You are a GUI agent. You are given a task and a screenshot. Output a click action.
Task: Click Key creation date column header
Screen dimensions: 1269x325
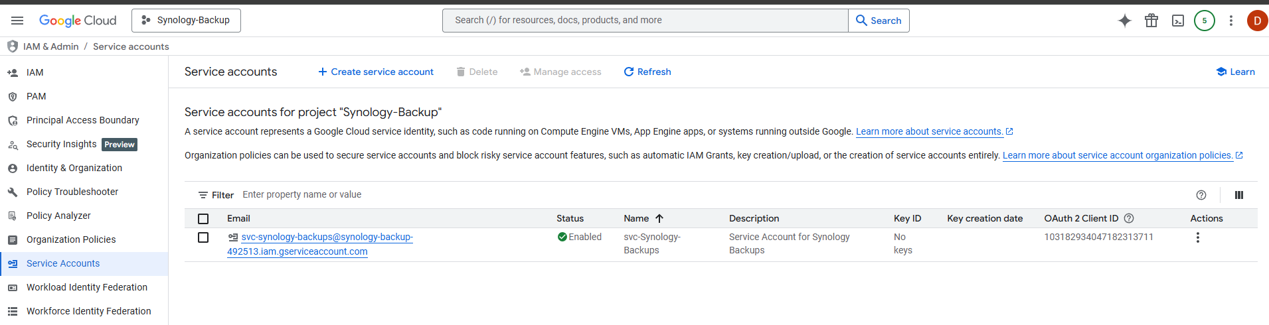[985, 218]
